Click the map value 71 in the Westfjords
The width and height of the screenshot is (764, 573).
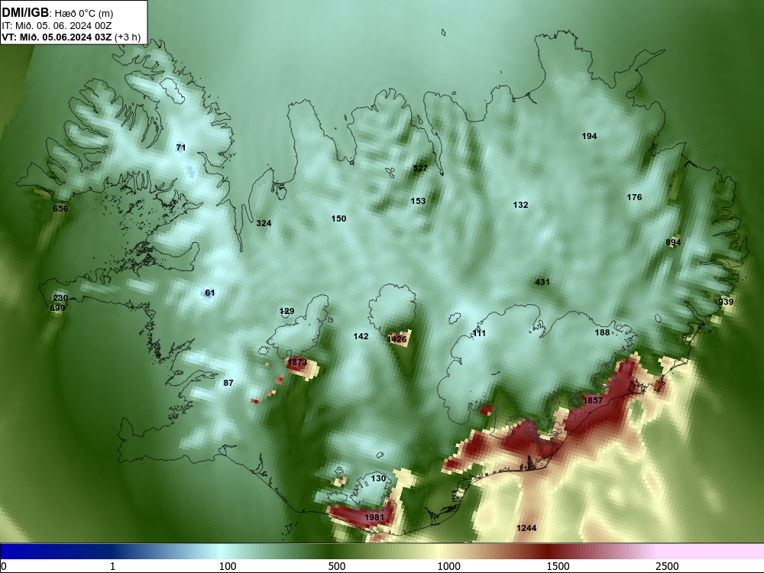point(181,147)
